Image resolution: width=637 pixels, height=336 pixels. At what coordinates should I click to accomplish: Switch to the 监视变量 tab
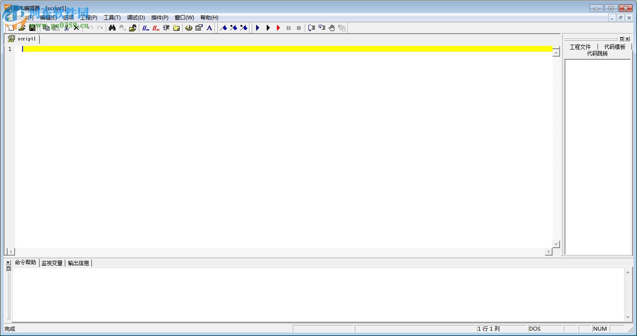click(52, 263)
